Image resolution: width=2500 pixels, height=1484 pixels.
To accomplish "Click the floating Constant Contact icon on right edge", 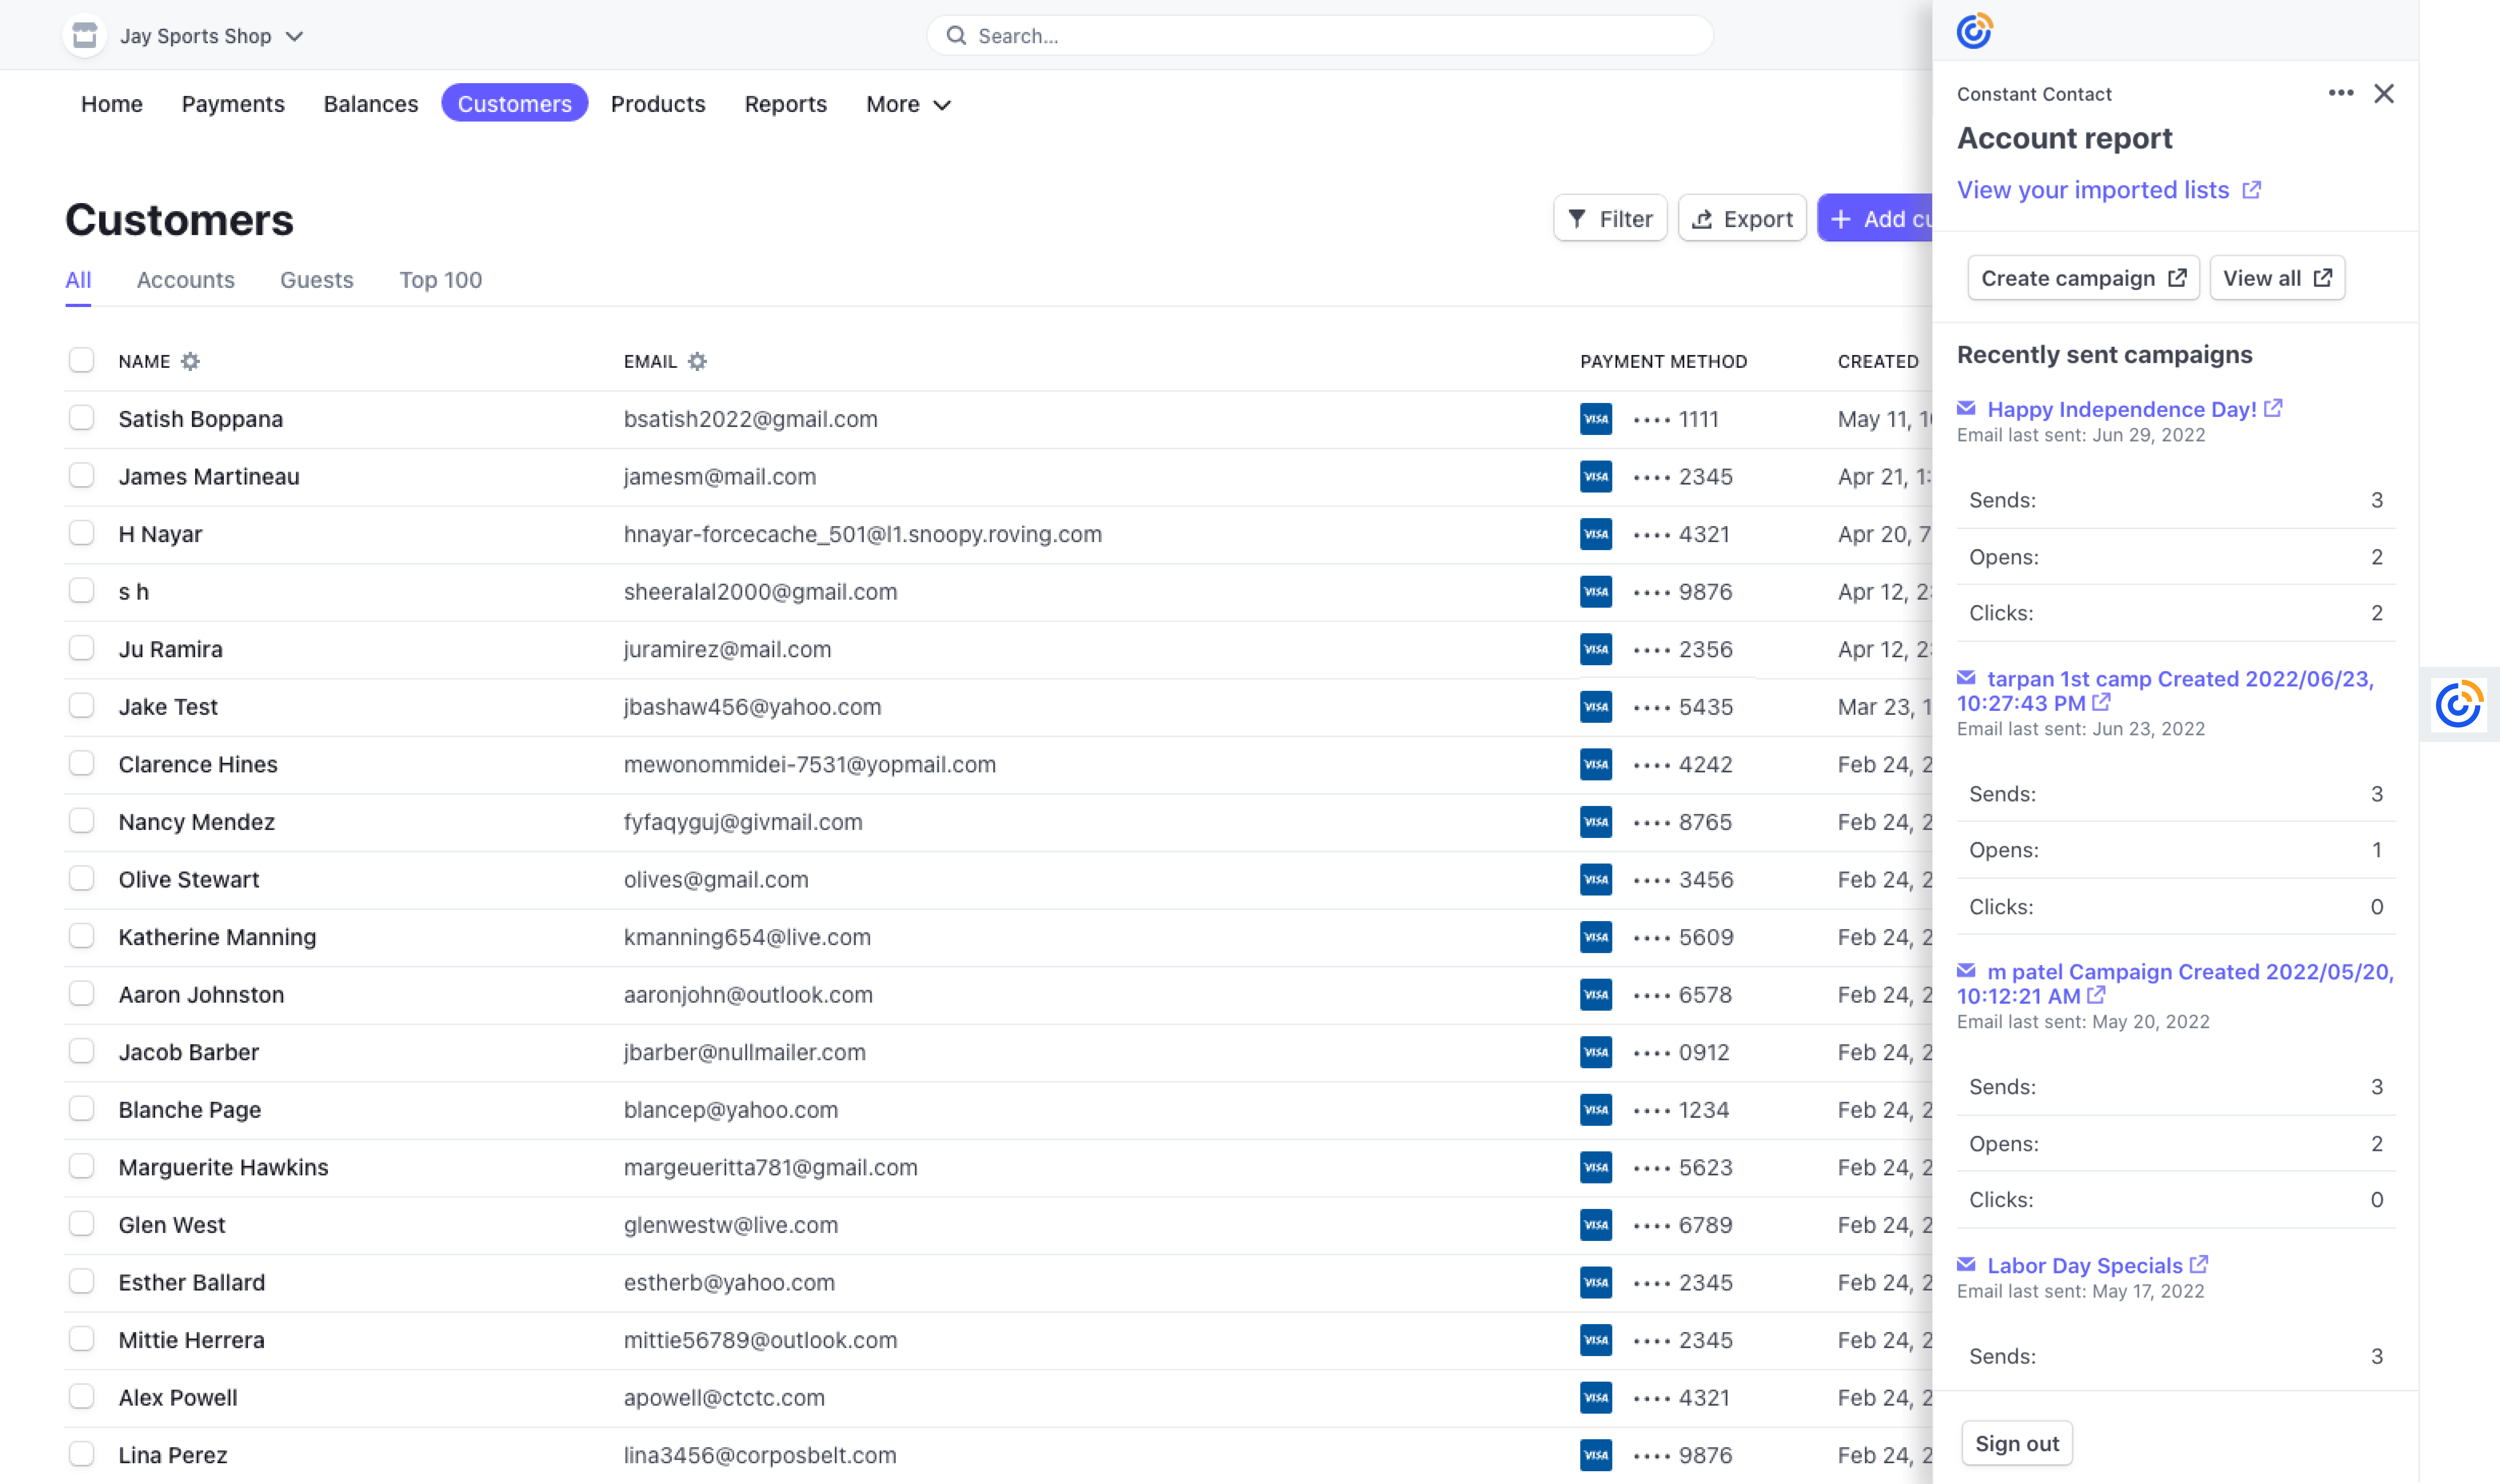I will [x=2458, y=705].
